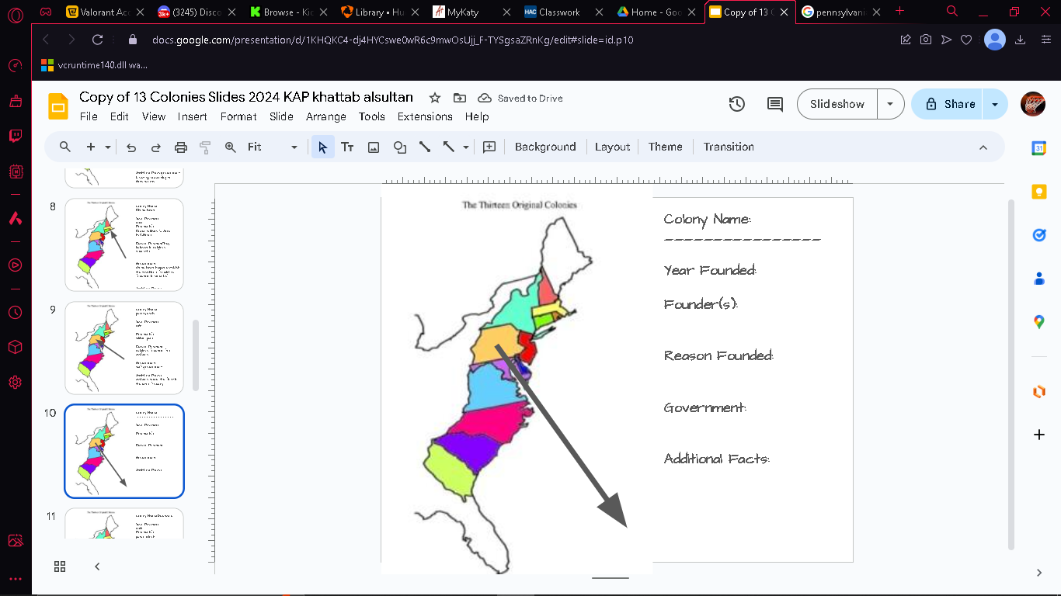Screen dimensions: 1061x596
Task: Toggle the grid view button
Action: pyautogui.click(x=60, y=567)
